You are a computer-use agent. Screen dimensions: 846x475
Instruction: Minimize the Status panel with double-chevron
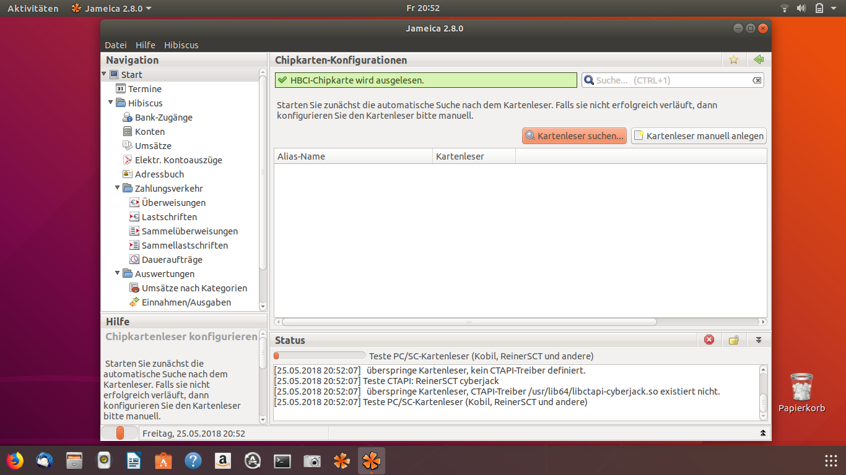click(x=759, y=340)
